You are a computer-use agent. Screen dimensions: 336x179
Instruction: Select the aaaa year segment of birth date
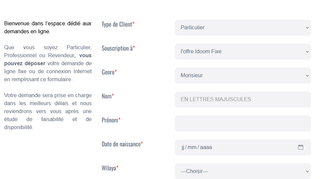click(x=206, y=147)
